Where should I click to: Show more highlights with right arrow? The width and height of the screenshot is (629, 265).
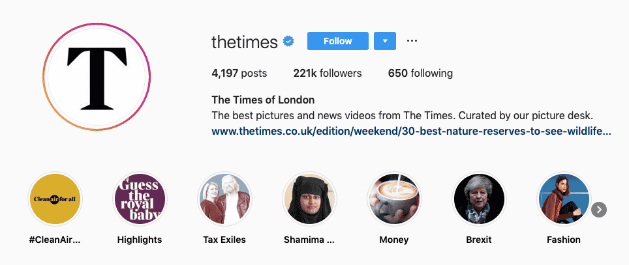tap(599, 210)
